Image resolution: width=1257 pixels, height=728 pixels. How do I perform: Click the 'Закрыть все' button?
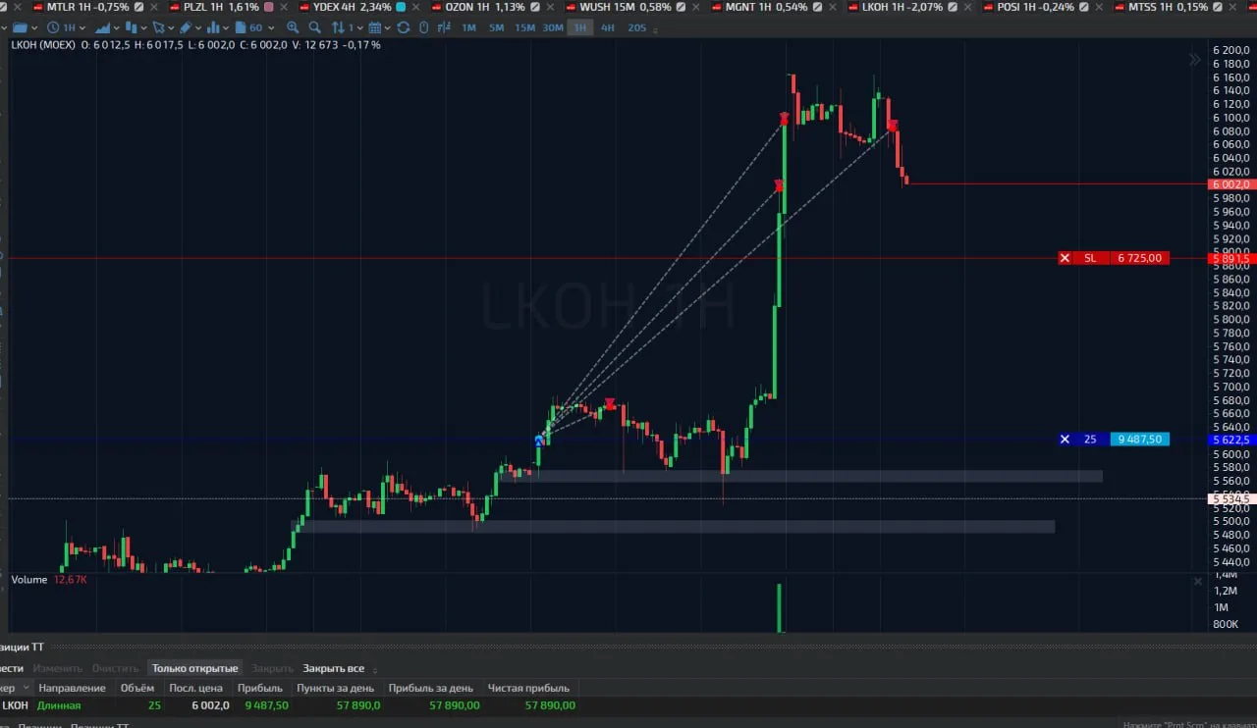333,668
